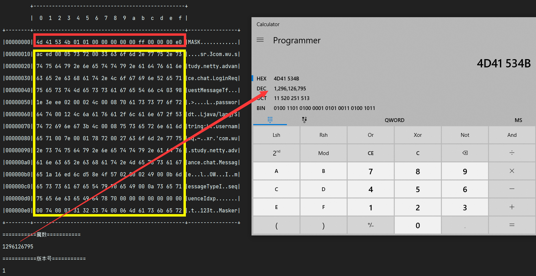Click the octal value 11 520 251 513
Image resolution: width=536 pixels, height=276 pixels.
[292, 98]
